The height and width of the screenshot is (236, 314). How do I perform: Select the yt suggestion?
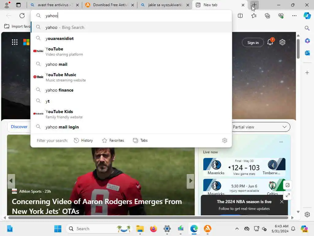[131, 101]
